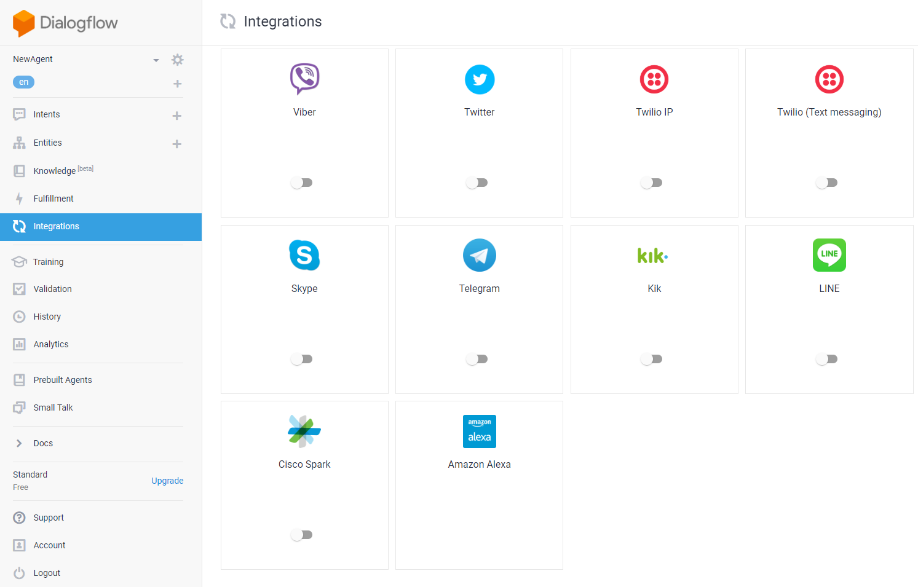The height and width of the screenshot is (587, 918).
Task: Click the Training graduation cap icon
Action: [x=20, y=262]
